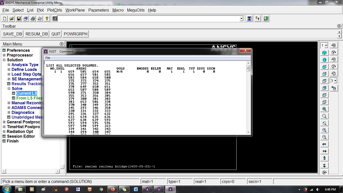Screen dimensions: 343x193
Task: Pan the model down
Action: point(324,165)
